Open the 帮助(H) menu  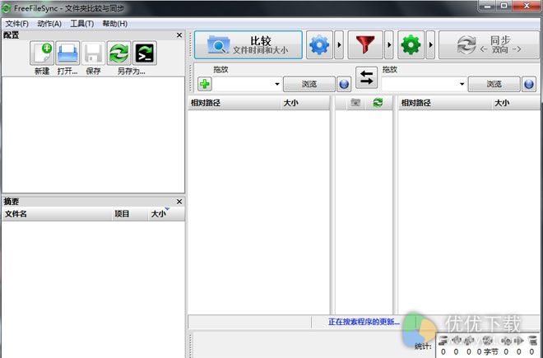tap(114, 24)
